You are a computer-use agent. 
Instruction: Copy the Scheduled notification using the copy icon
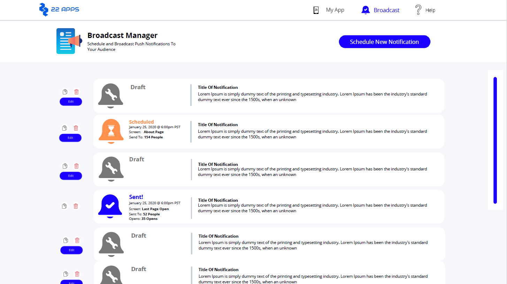click(x=64, y=128)
